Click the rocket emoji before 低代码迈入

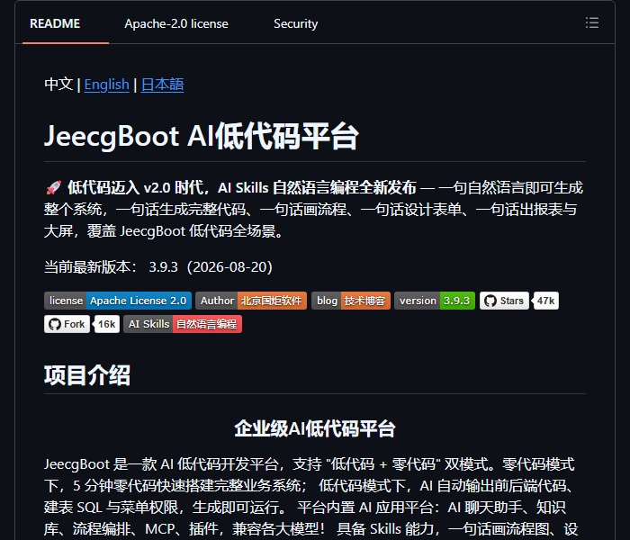[53, 187]
